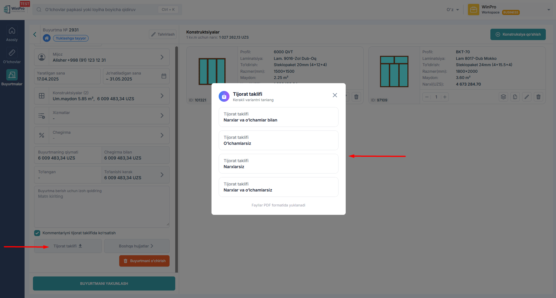Click window thumbnail for ID 101321
556x298 pixels.
point(212,71)
